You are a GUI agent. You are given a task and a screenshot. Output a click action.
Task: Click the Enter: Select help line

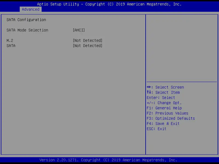(161, 98)
